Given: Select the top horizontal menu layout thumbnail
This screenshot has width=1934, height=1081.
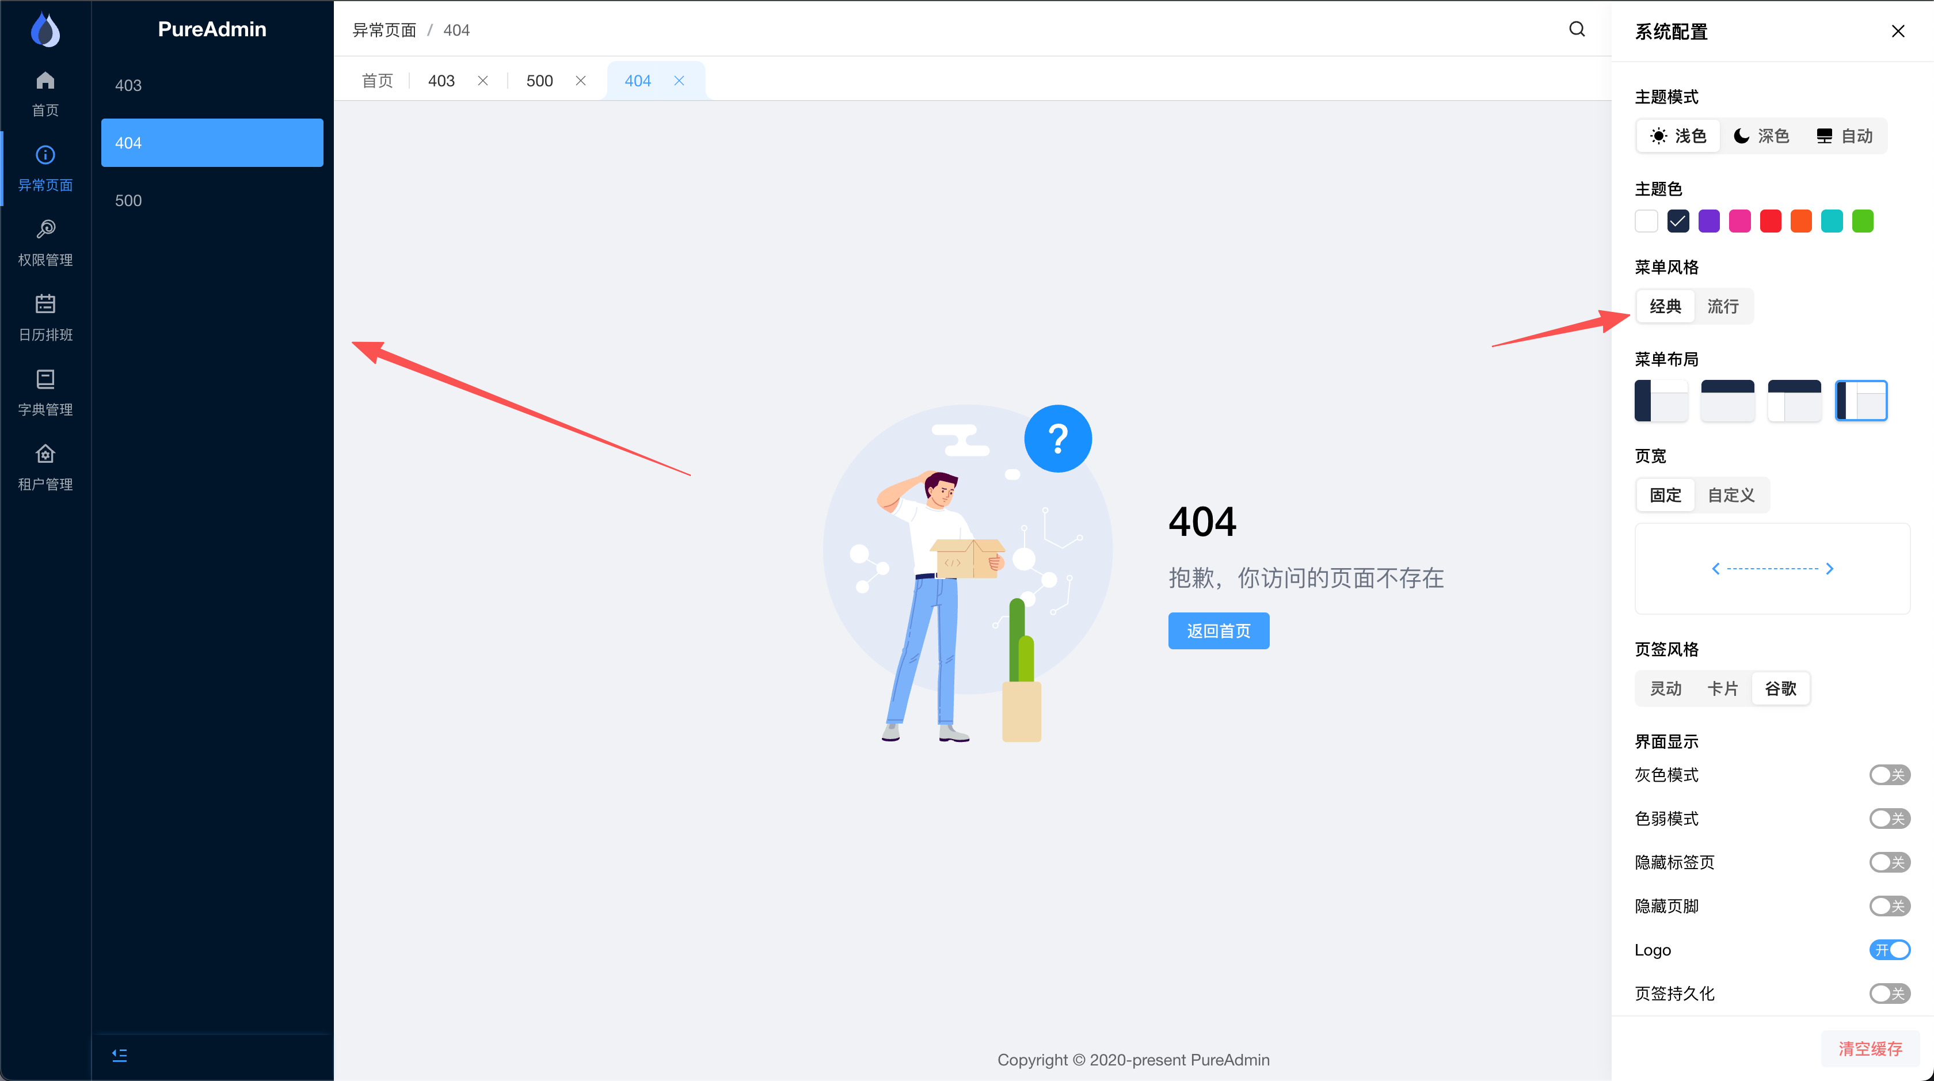Looking at the screenshot, I should 1727,400.
